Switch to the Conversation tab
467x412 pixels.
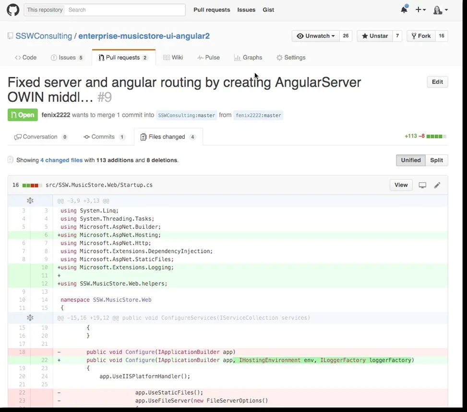point(41,137)
